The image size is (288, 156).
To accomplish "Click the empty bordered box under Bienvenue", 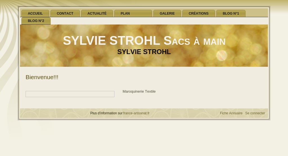I will point(70,94).
